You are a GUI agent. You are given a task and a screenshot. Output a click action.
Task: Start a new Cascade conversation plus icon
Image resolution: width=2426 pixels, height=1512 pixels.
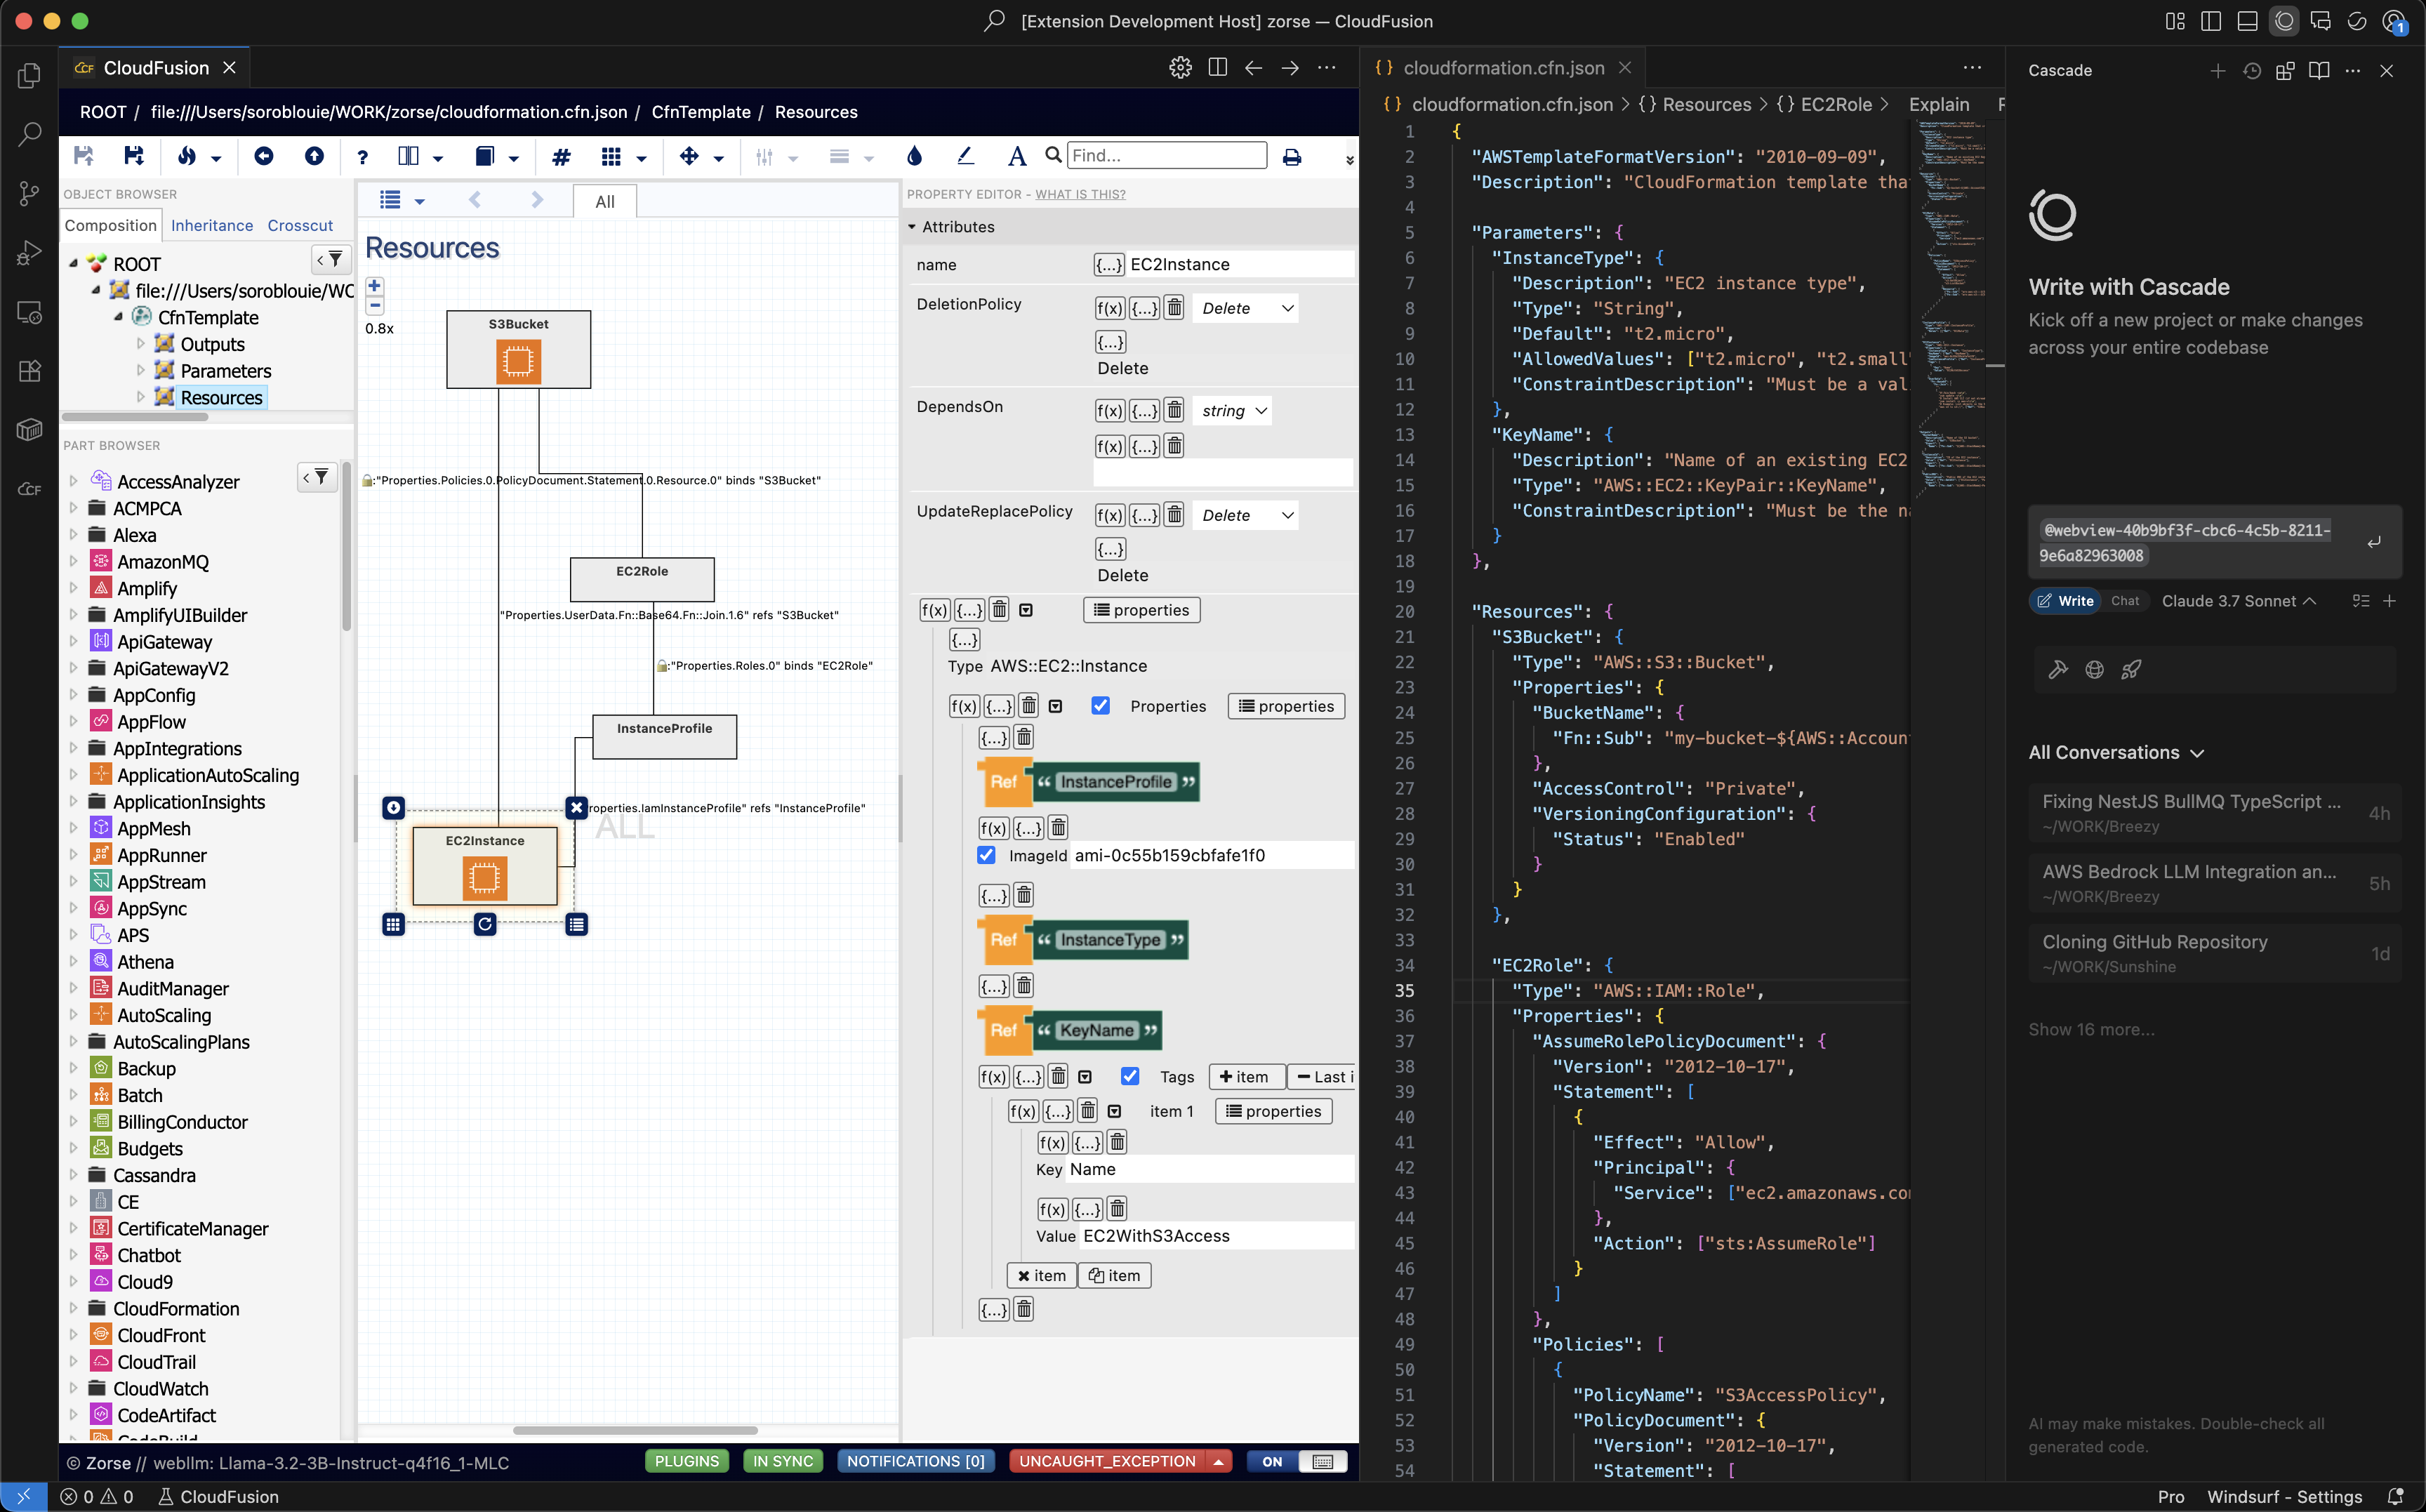(2217, 71)
